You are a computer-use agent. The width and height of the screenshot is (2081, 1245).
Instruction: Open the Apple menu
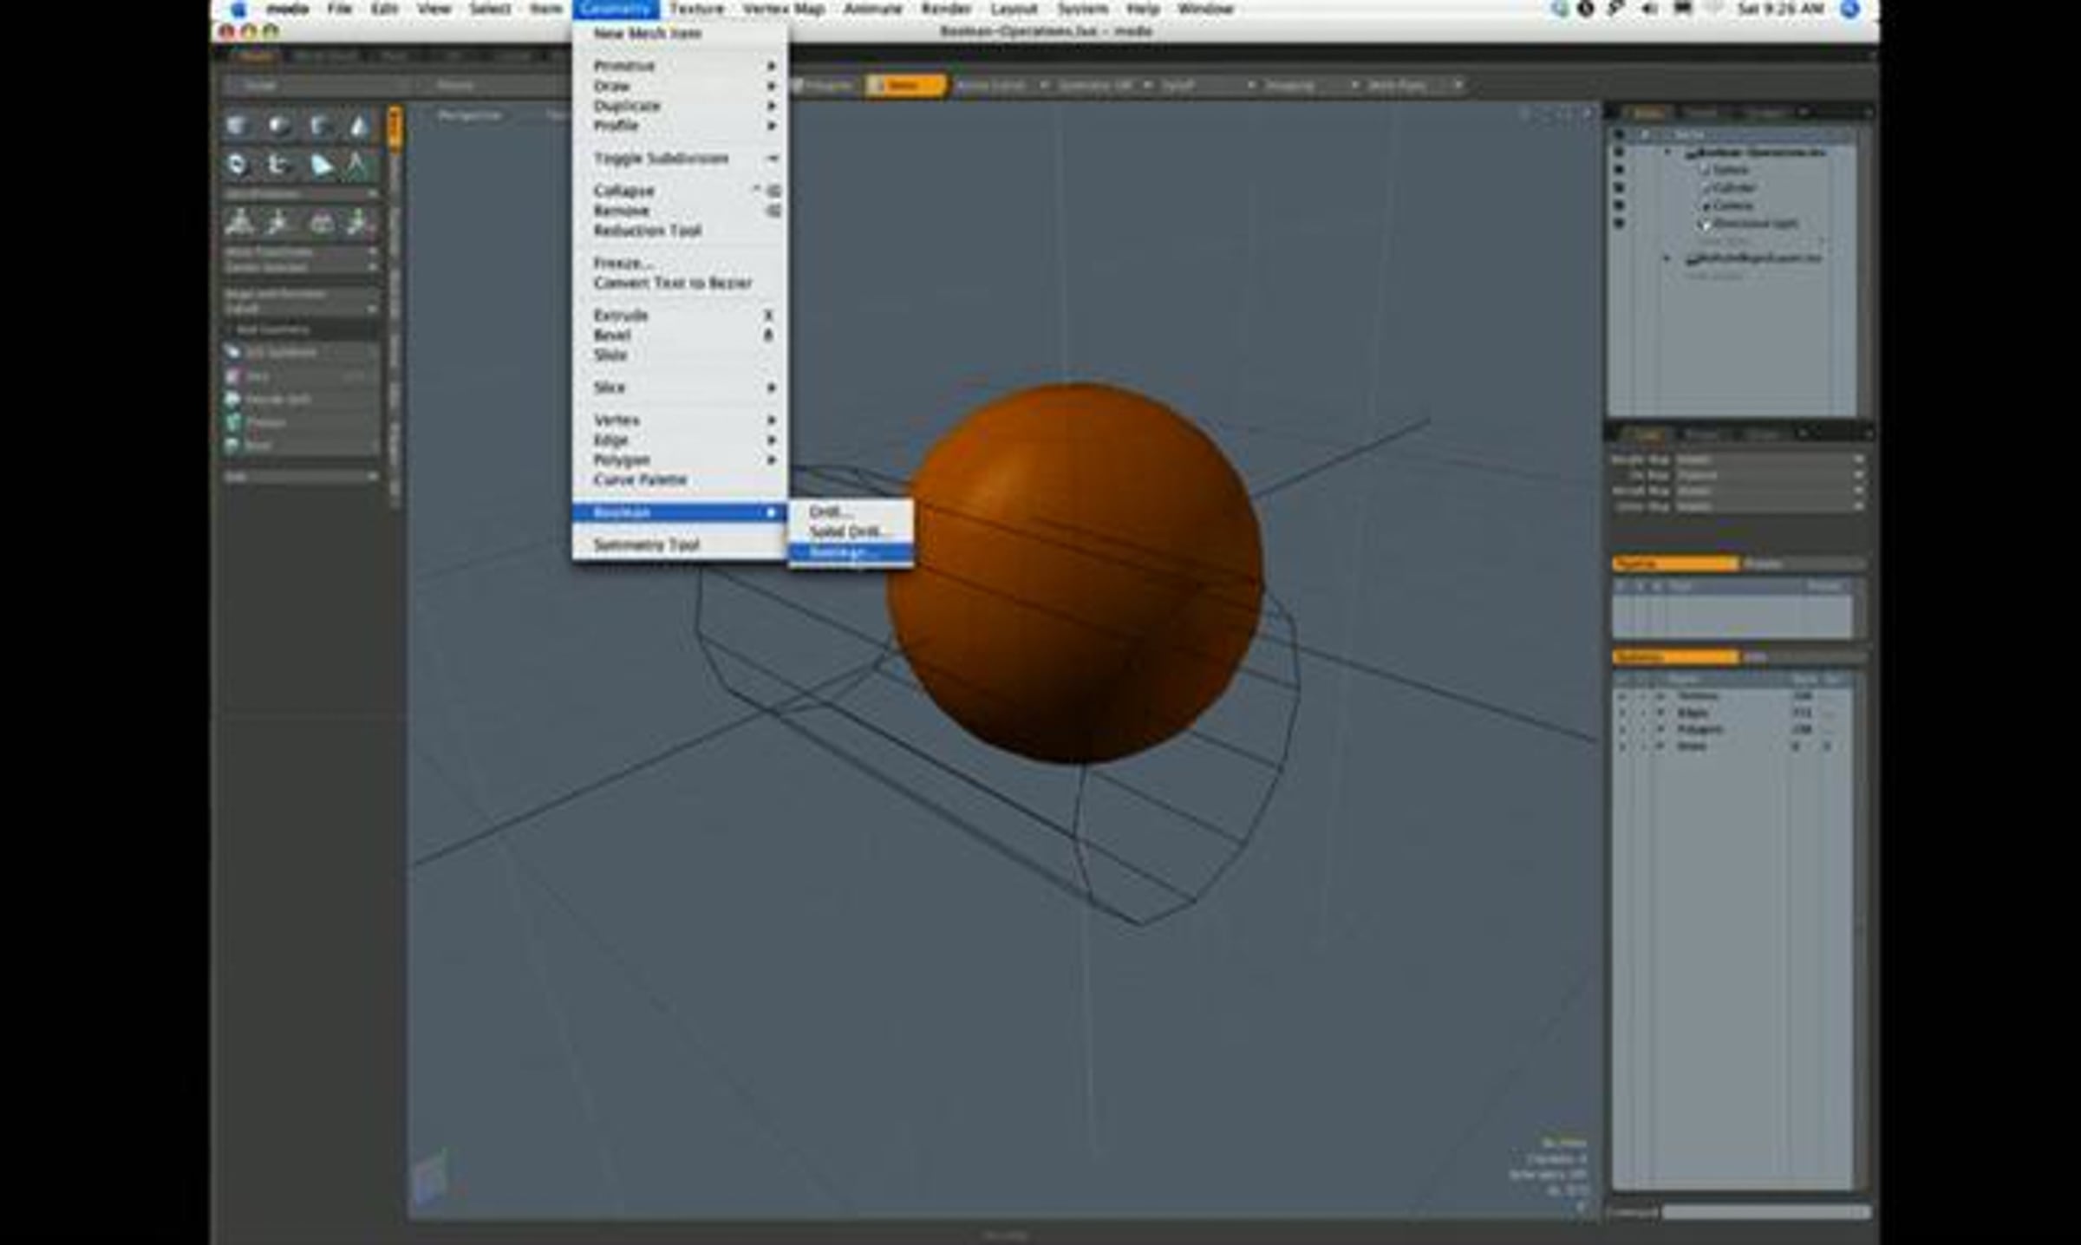[x=238, y=10]
